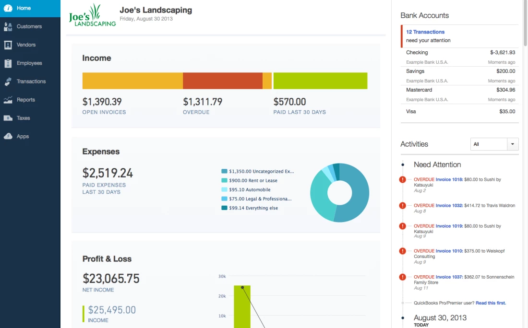Select the Vendors sidebar icon
The height and width of the screenshot is (328, 528).
click(8, 45)
